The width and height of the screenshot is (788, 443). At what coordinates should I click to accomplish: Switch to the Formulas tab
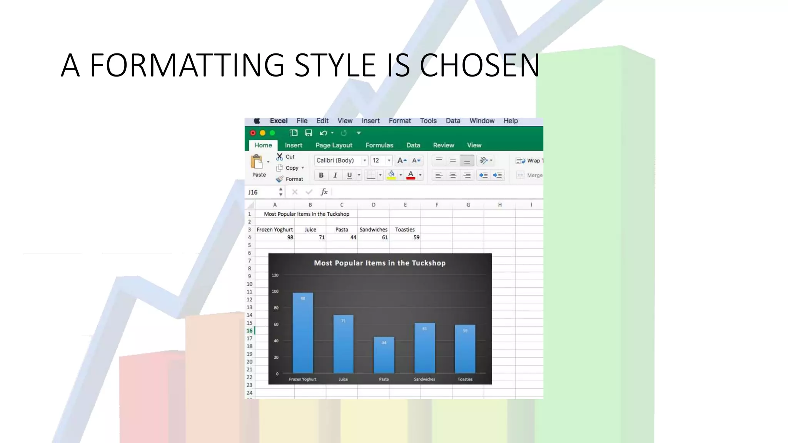(379, 145)
